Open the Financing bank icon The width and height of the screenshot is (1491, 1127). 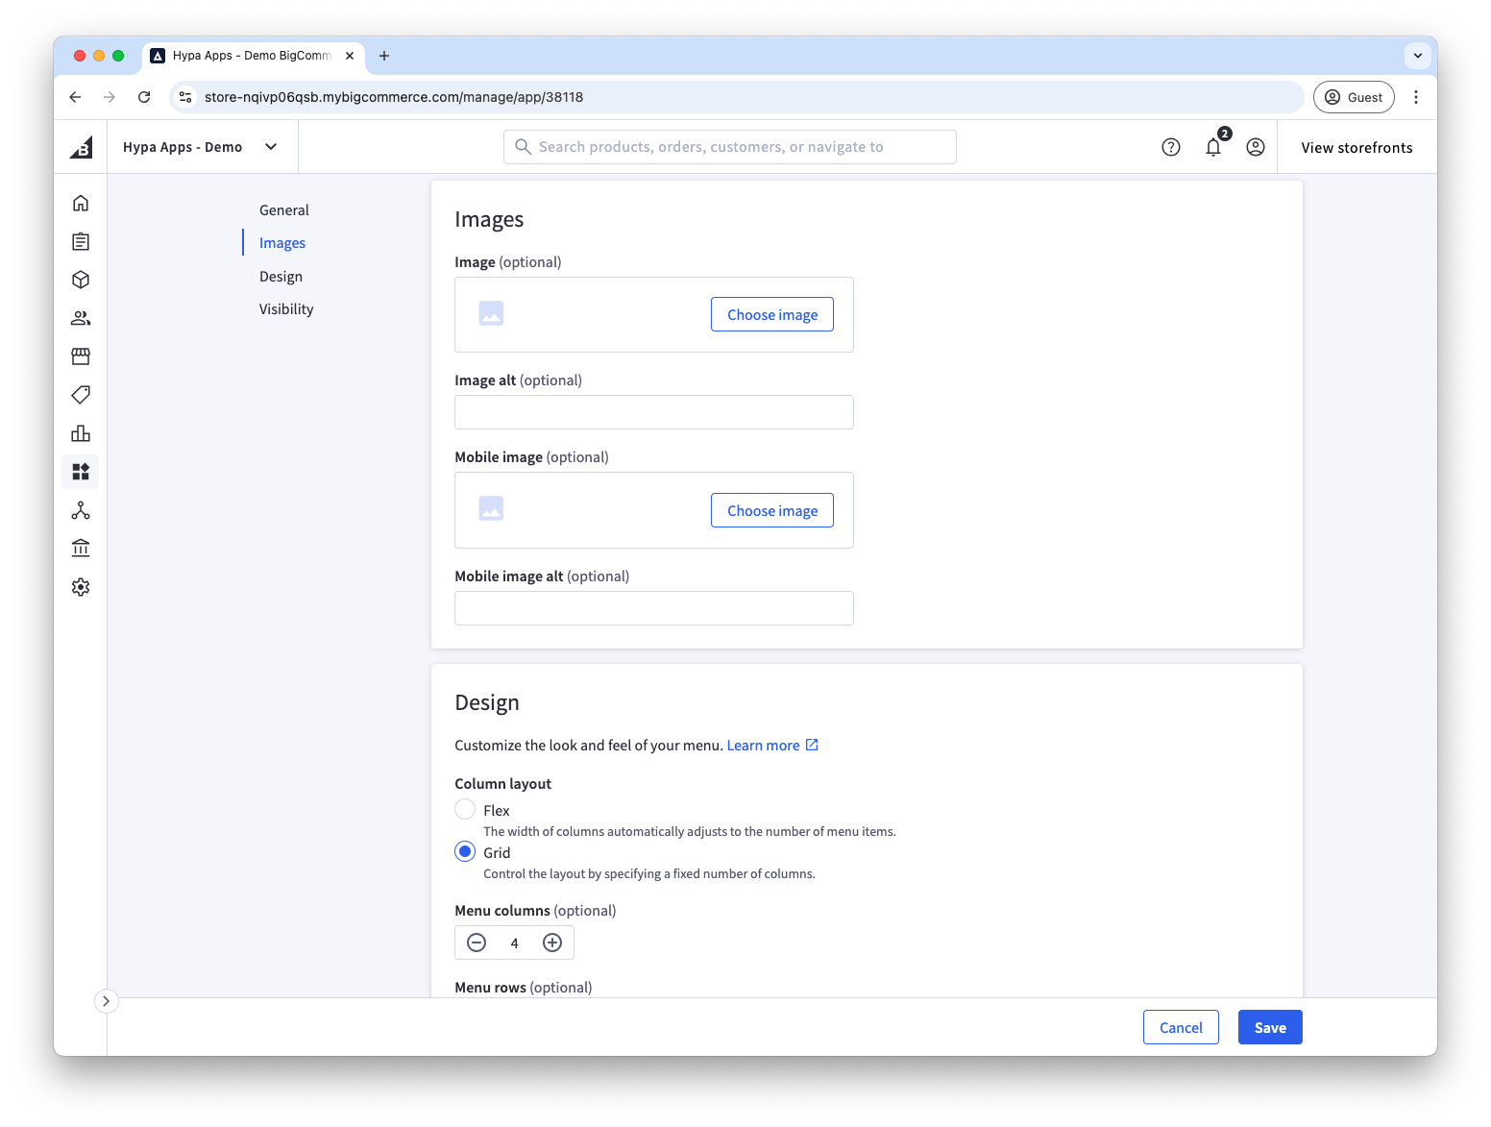pos(81,549)
